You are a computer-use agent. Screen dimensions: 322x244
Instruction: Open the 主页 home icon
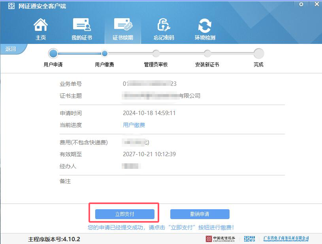click(x=41, y=25)
